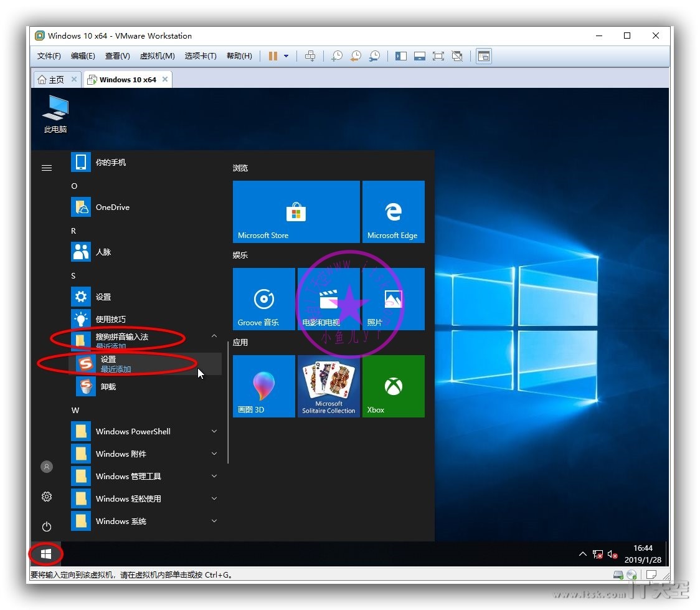This screenshot has height=610, width=700.
Task: Open the power options dropdown arrow
Action: coord(286,56)
